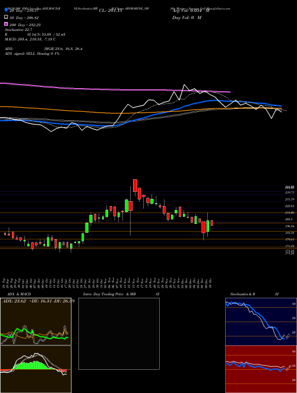Click the MACD histogram chart thumbnail
Viewport: 297px width, 393px height.
pos(36,369)
